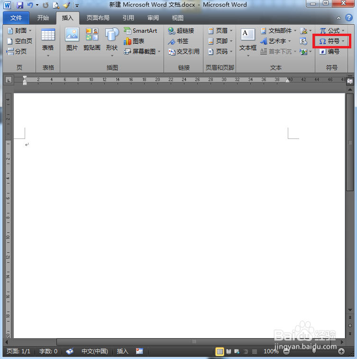Viewport: 357px width, 359px height.
Task: Switch to the 开始 tab
Action: pyautogui.click(x=43, y=18)
